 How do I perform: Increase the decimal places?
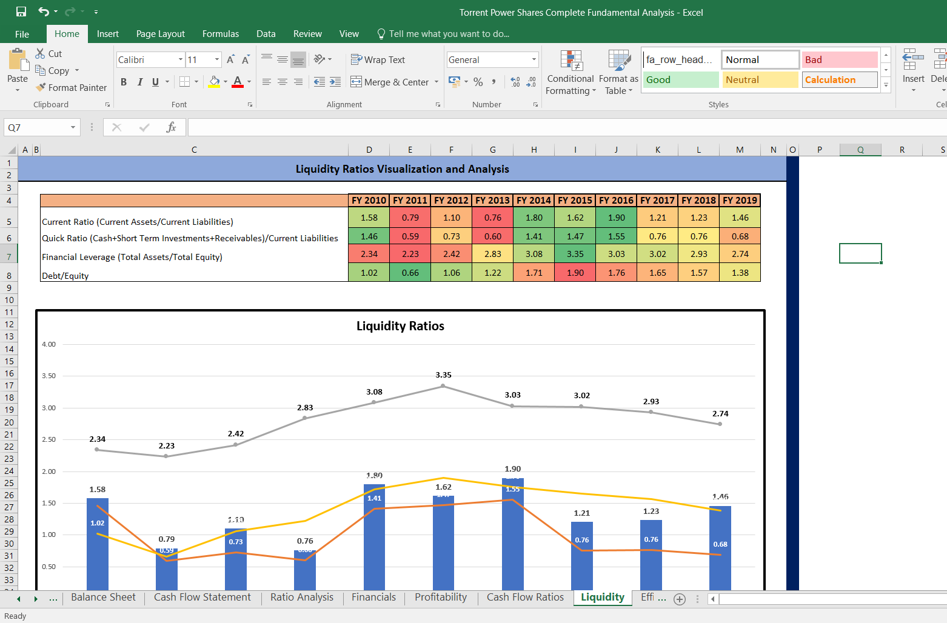(515, 82)
